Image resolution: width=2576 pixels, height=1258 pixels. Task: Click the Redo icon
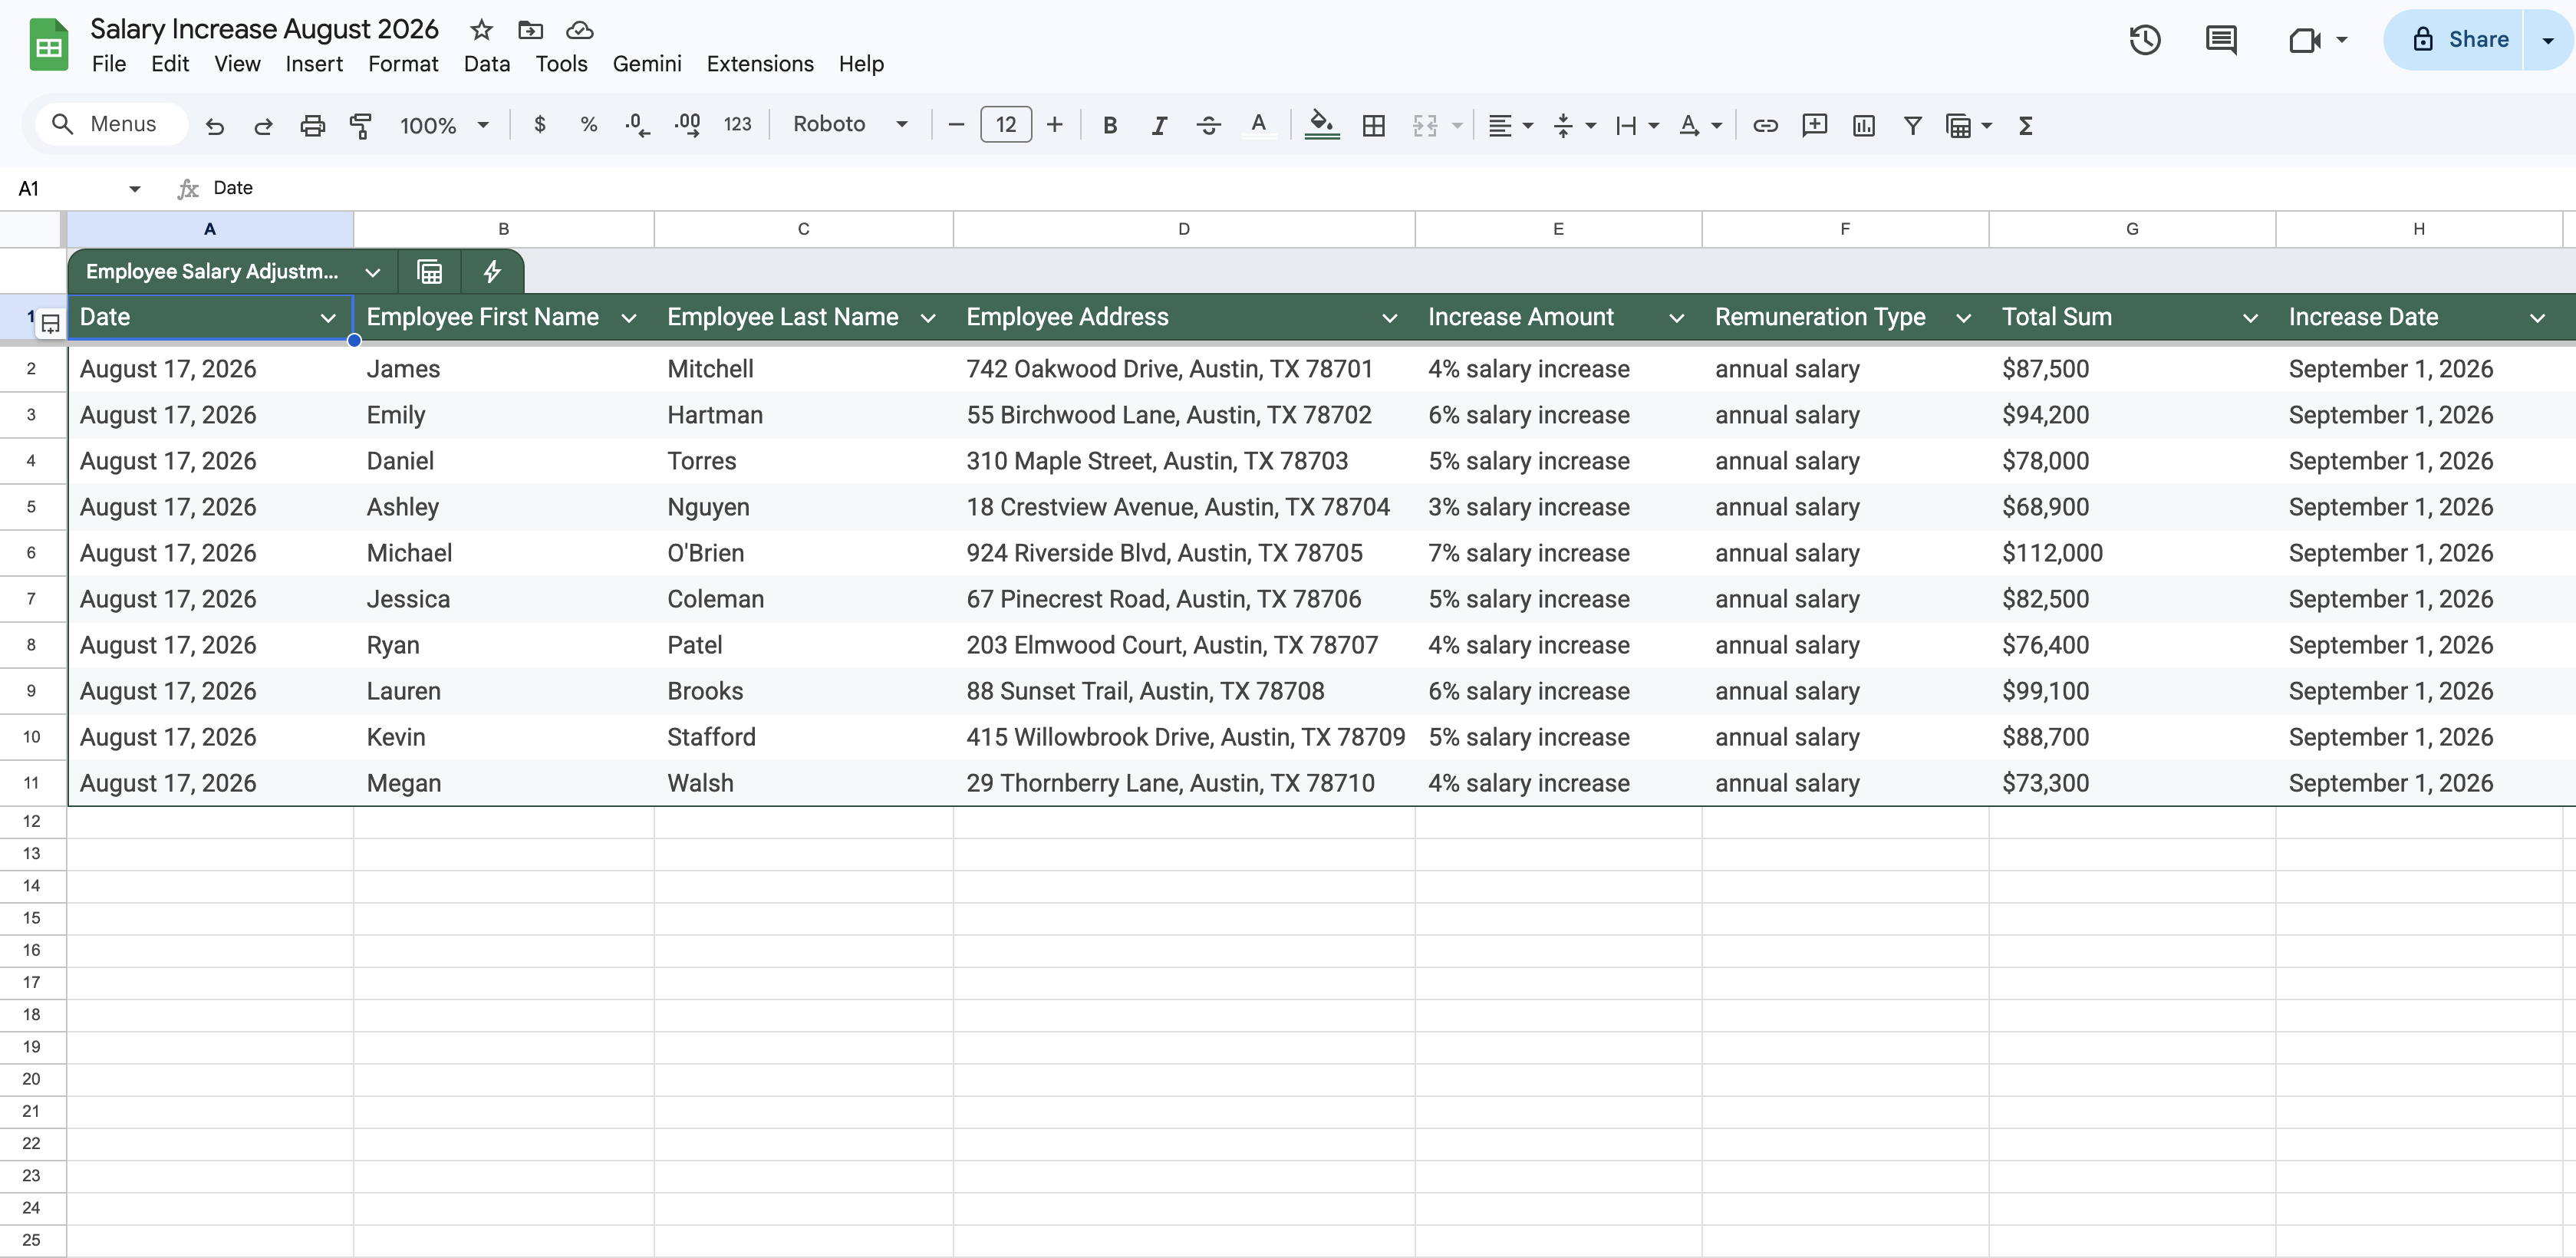click(263, 125)
